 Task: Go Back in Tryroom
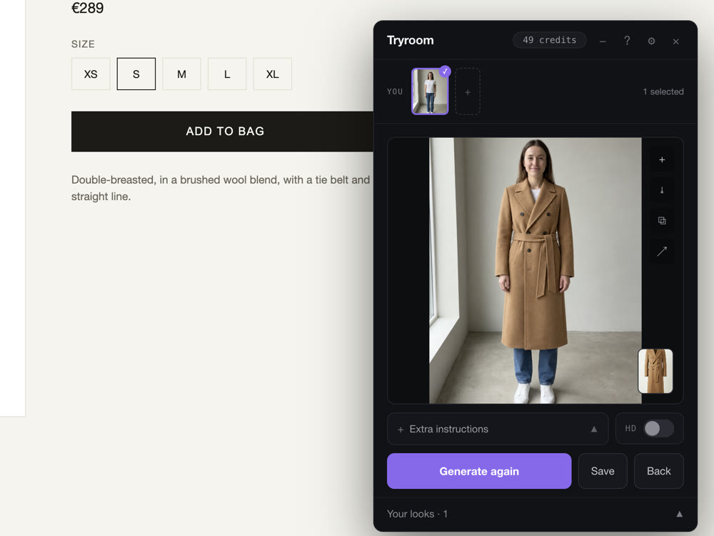658,471
